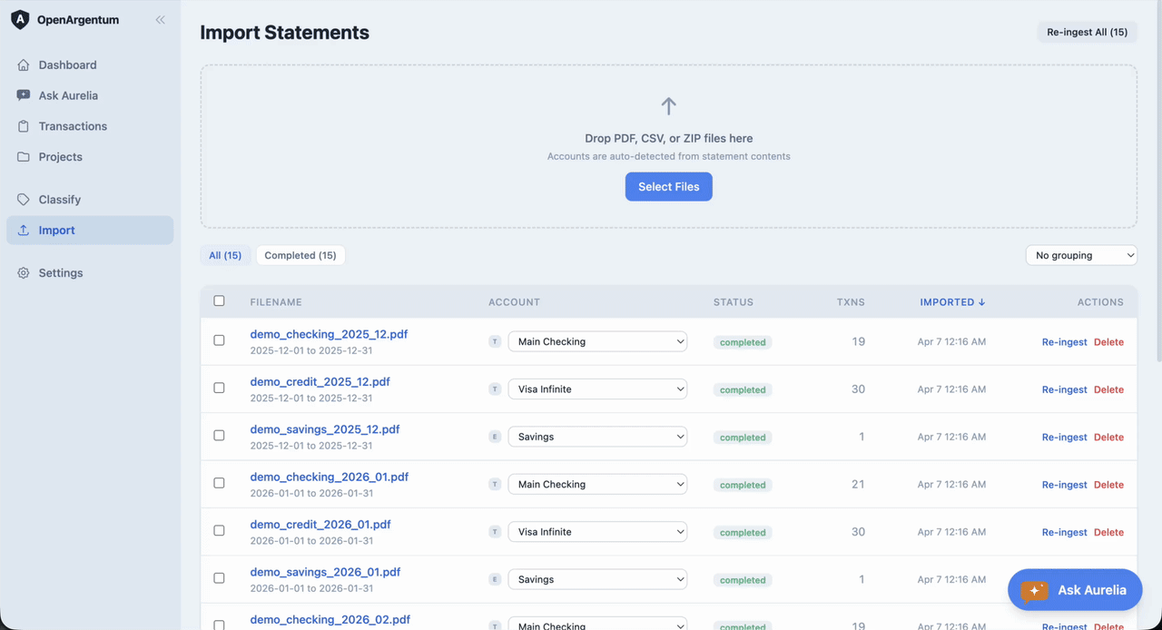This screenshot has height=630, width=1162.
Task: Delete demo_savings_2025_12.pdf
Action: coord(1108,437)
